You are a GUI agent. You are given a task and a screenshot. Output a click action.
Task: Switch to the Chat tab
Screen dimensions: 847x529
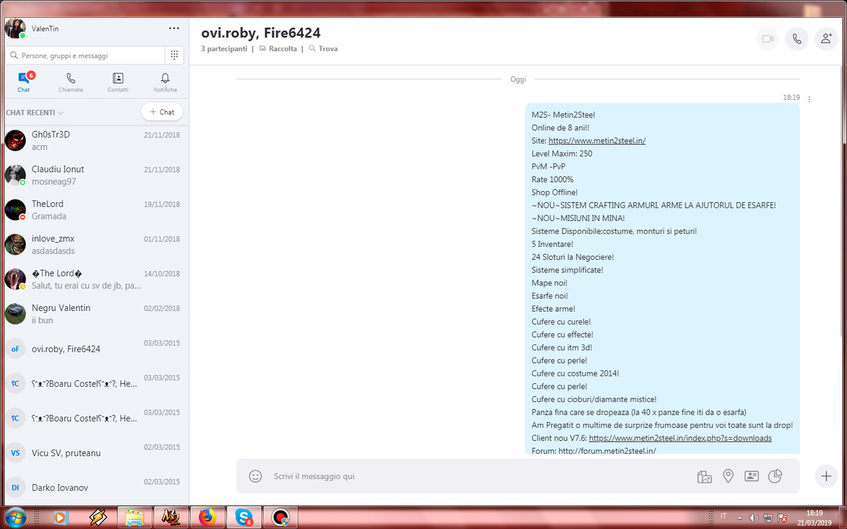(24, 83)
